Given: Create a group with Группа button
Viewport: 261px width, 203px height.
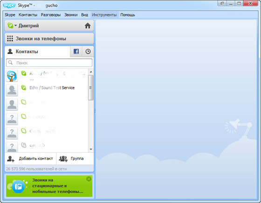Looking at the screenshot, I should (x=75, y=159).
